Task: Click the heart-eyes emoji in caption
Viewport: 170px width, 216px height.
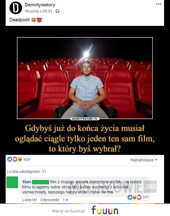Action: [34, 20]
